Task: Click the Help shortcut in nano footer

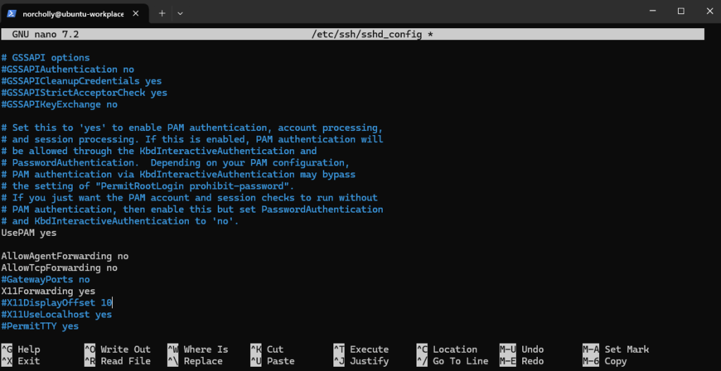Action: click(x=28, y=349)
